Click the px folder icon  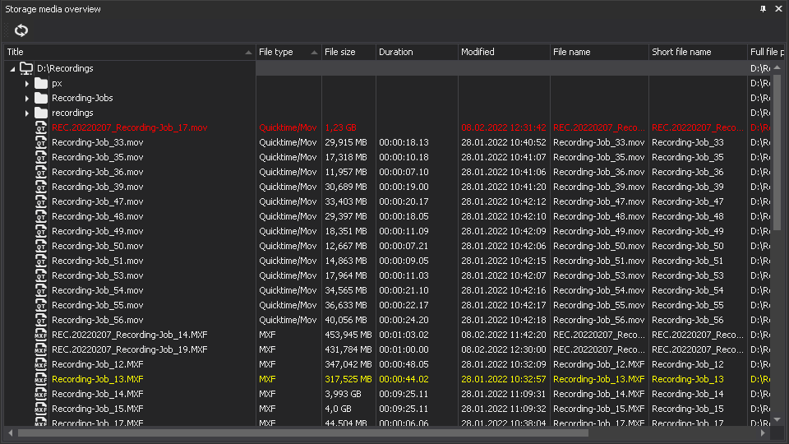(41, 83)
